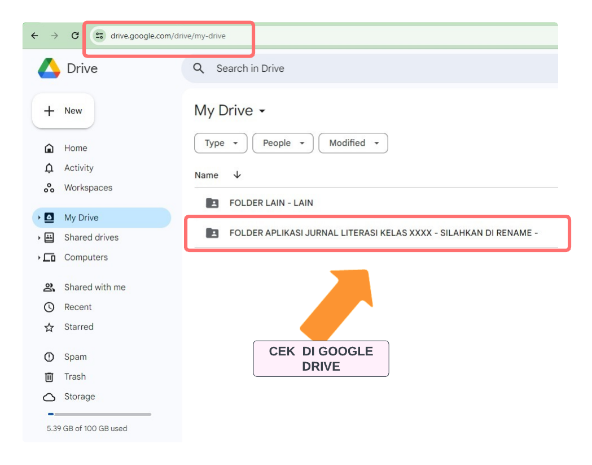The height and width of the screenshot is (465, 592).
Task: Open the Type filter dropdown
Action: pos(221,144)
